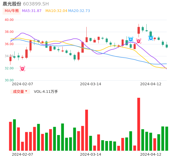Open the MA/牛熊 indicator selector

pos(12,11)
